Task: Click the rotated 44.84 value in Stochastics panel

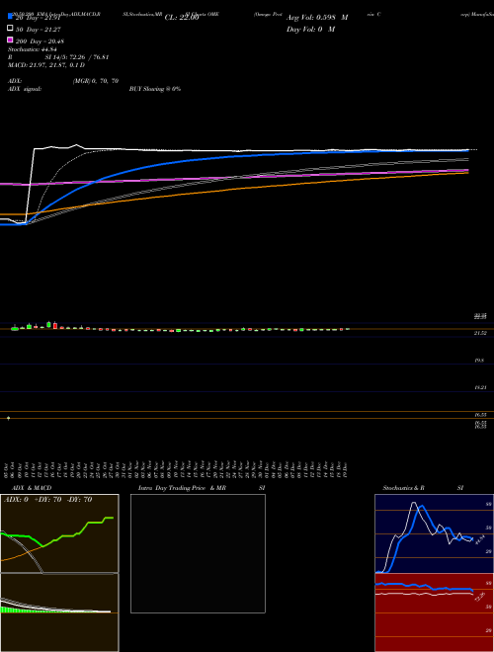Action: (x=479, y=540)
